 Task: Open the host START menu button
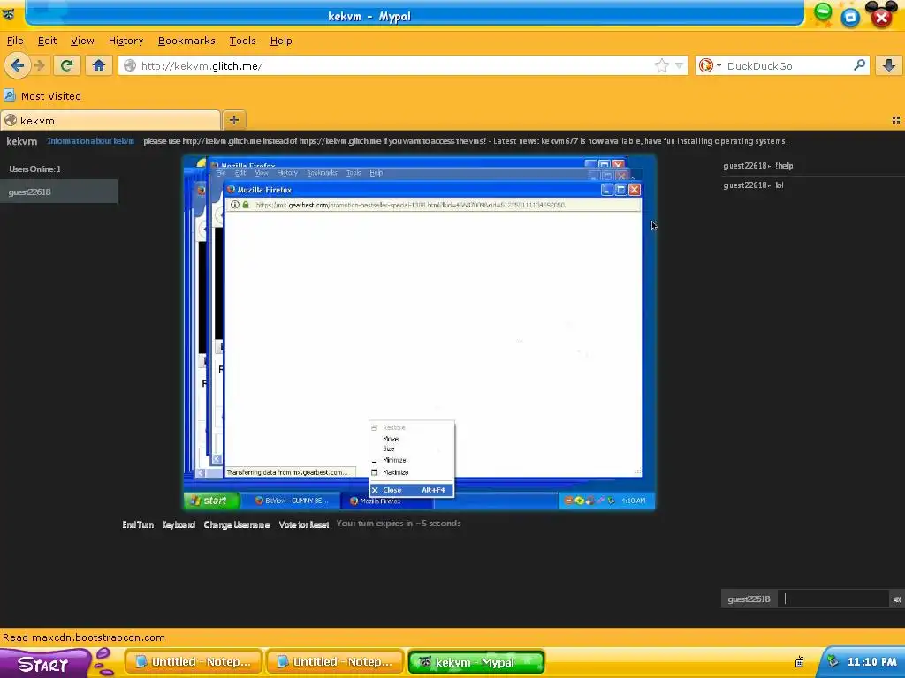click(x=45, y=664)
